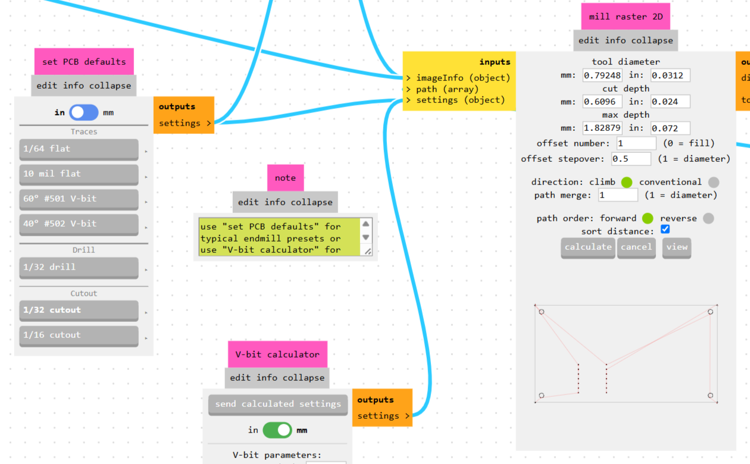
Task: Click note module edit info collapse bar
Action: click(x=285, y=202)
